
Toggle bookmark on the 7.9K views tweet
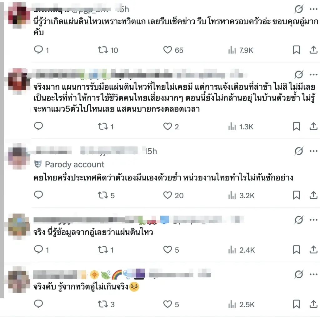point(296,50)
